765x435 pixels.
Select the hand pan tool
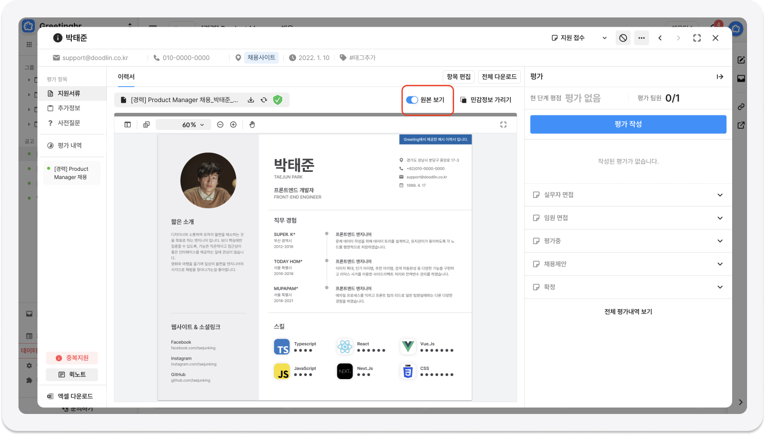tap(252, 125)
